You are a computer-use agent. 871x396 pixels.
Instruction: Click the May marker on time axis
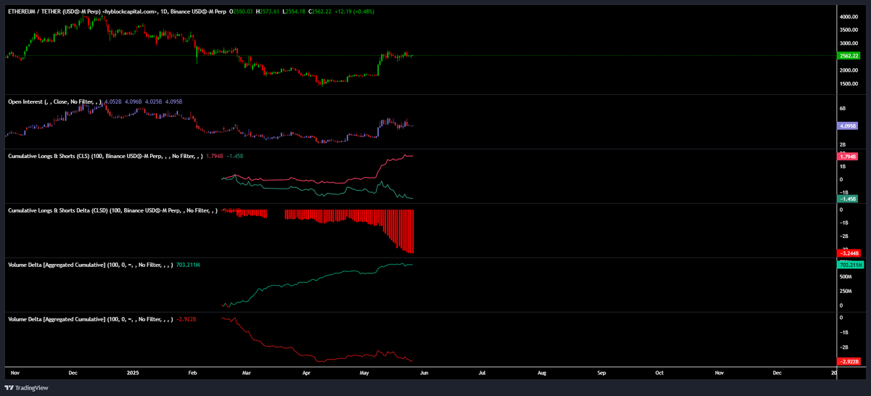[x=364, y=371]
